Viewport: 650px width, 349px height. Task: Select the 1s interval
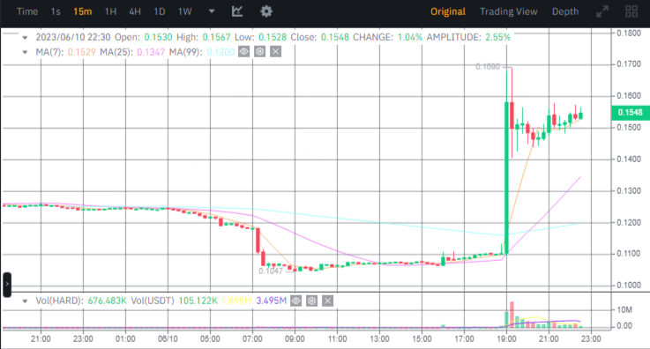tap(56, 11)
